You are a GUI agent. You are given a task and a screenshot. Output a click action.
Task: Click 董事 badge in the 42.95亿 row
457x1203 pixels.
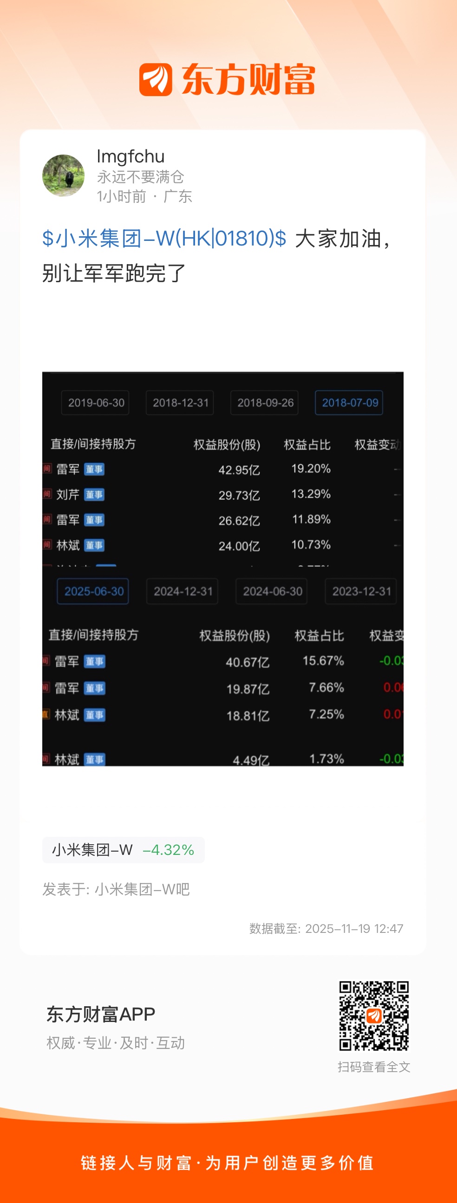[94, 469]
